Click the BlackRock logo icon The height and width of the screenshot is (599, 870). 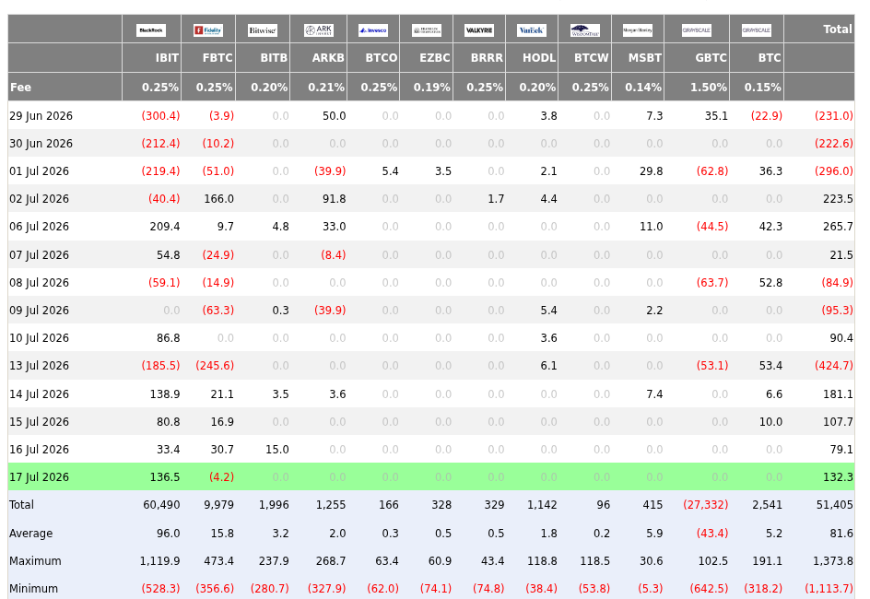(151, 29)
